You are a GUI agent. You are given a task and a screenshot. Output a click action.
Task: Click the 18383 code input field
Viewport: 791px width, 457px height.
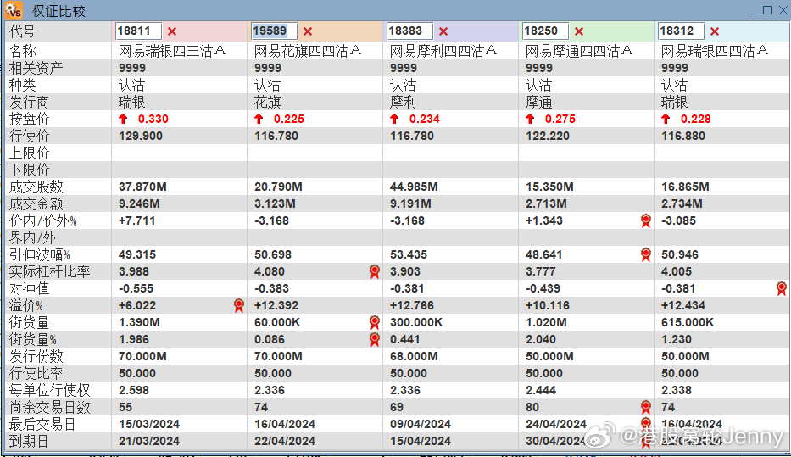[409, 31]
